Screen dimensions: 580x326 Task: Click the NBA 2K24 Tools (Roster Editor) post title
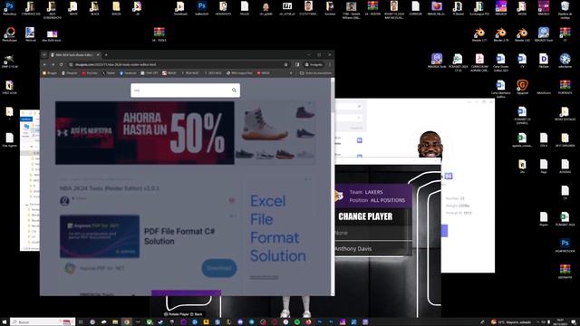(x=110, y=188)
